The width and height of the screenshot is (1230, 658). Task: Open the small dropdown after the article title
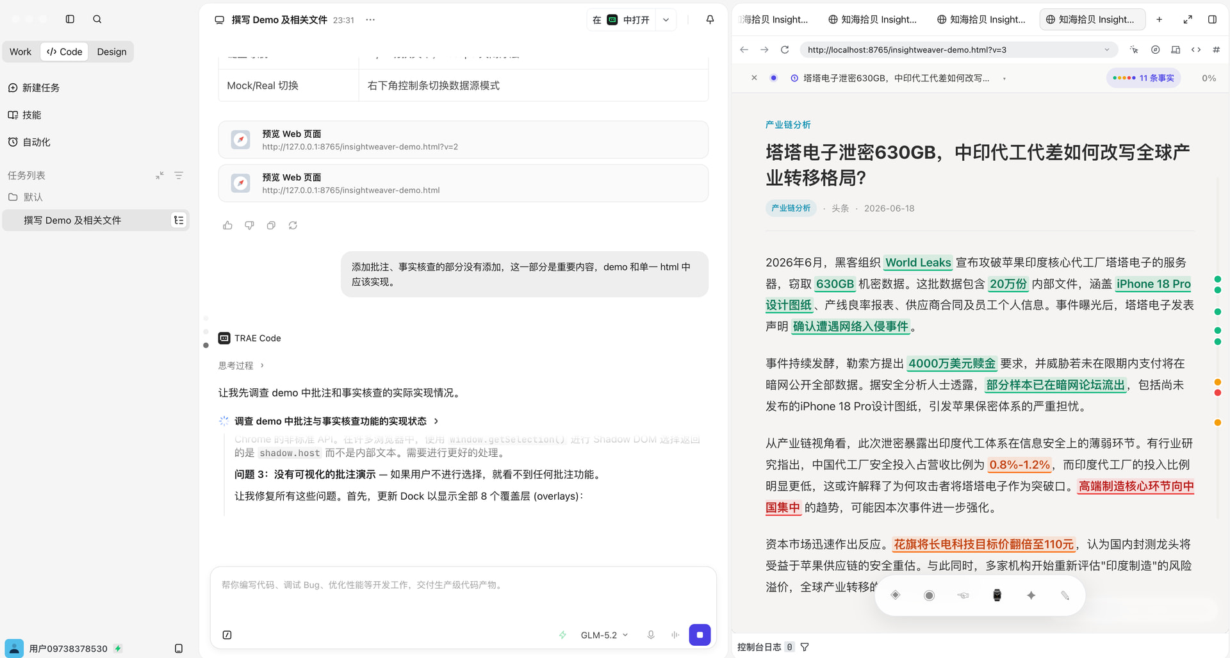click(1004, 78)
